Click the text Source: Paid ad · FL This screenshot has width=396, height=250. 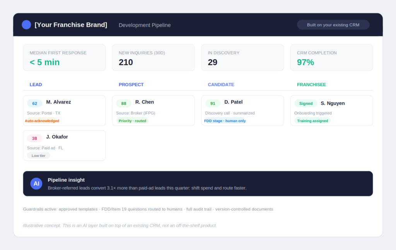(x=45, y=148)
